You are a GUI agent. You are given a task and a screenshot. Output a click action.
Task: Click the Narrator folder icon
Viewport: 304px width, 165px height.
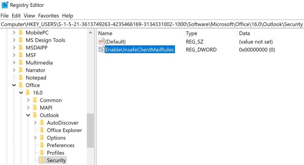click(21, 70)
